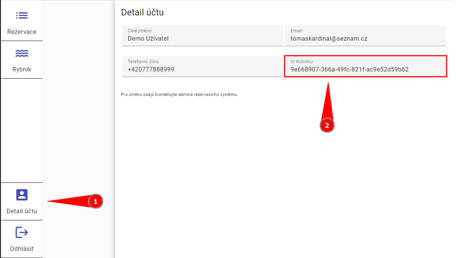Click the Celé jméno field label

click(x=139, y=31)
